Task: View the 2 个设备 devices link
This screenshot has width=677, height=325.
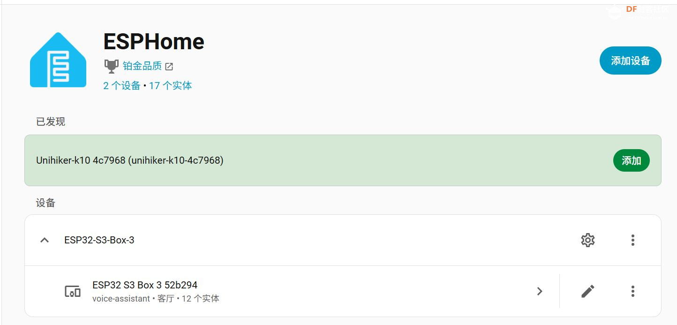Action: 121,86
